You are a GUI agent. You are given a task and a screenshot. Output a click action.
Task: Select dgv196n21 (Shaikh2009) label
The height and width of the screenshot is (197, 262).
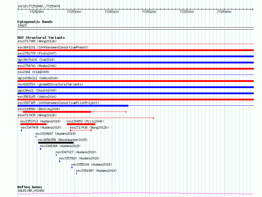point(37,90)
